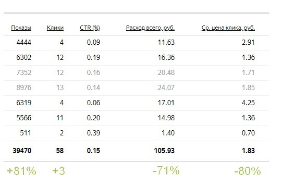The width and height of the screenshot is (282, 188).
Task: Click the -71% spend change indicator
Action: coord(166,170)
